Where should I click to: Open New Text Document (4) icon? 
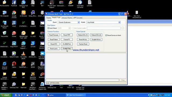coord(137,14)
